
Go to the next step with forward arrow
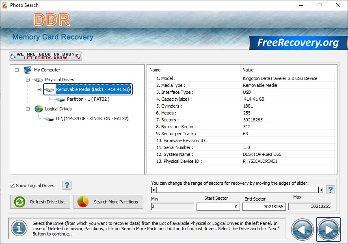329,229
